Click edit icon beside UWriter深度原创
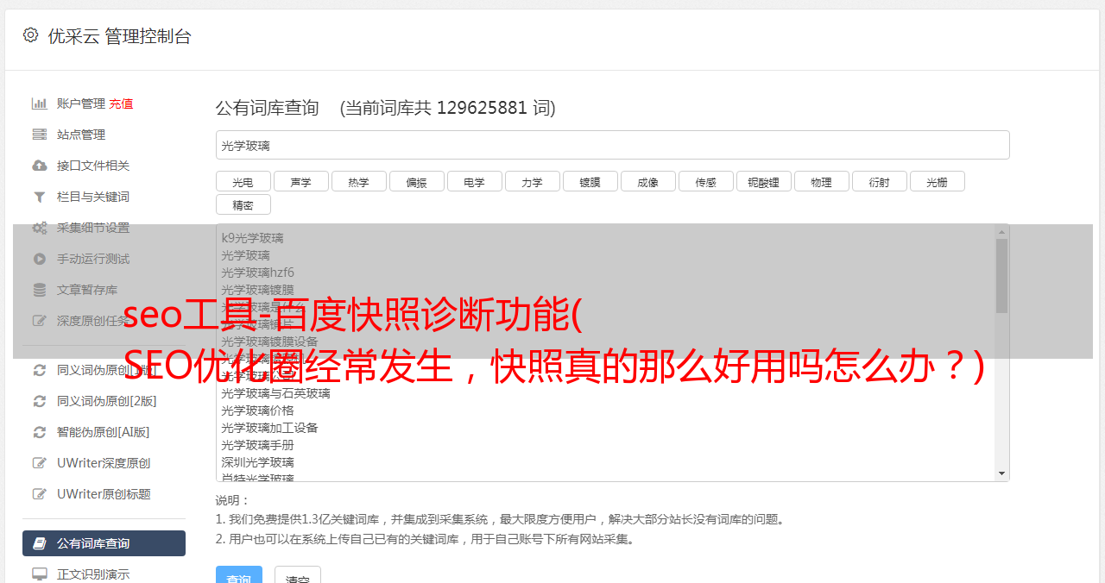This screenshot has height=583, width=1105. (40, 463)
